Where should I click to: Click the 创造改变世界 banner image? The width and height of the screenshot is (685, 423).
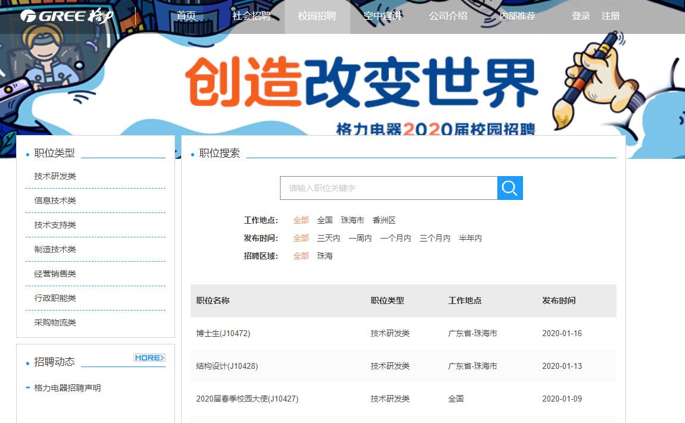pos(362,82)
